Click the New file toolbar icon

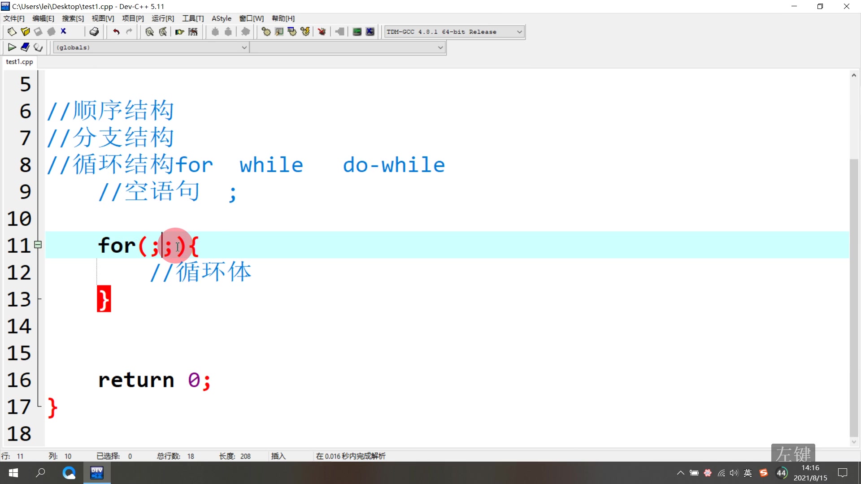click(12, 32)
